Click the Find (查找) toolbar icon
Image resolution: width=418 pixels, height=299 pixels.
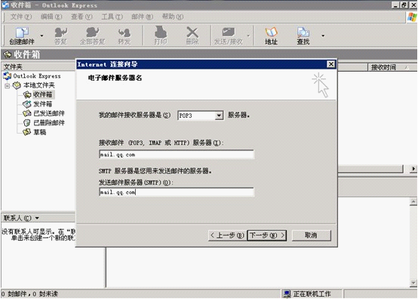(x=303, y=35)
